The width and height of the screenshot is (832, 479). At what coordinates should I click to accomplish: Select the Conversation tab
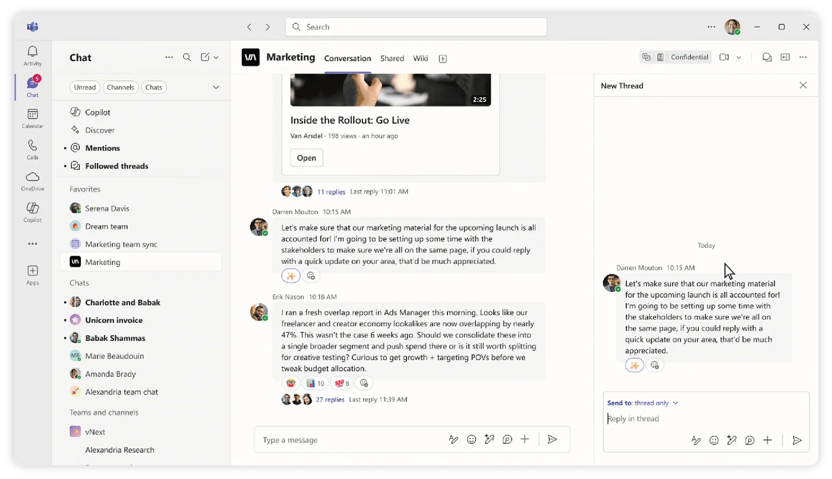tap(348, 58)
